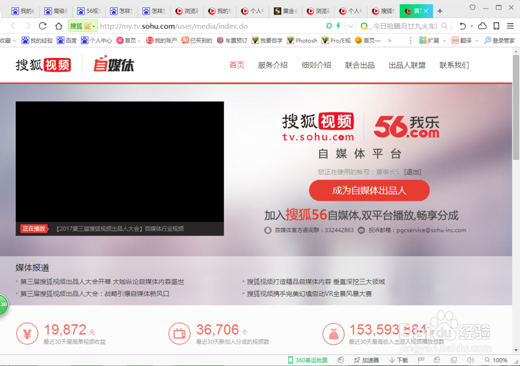Click the green refresh compatibility icon
Viewport: 520px width, 366px height.
point(329,26)
